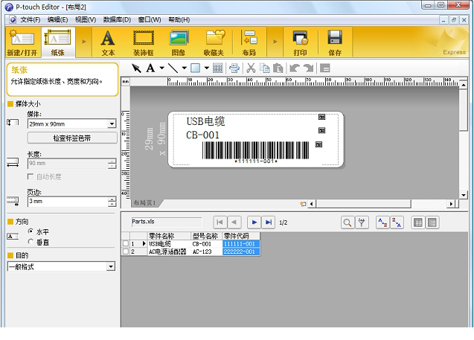Image resolution: width=474 pixels, height=340 pixels.
Task: Insert an image with 图像
Action: [x=179, y=43]
